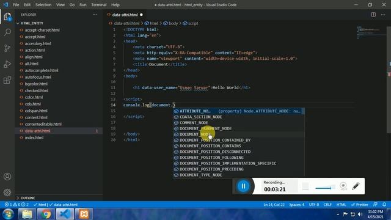This screenshot has width=391, height=220.
Task: Open bgcolor.html in Explorer
Action: pos(36,84)
